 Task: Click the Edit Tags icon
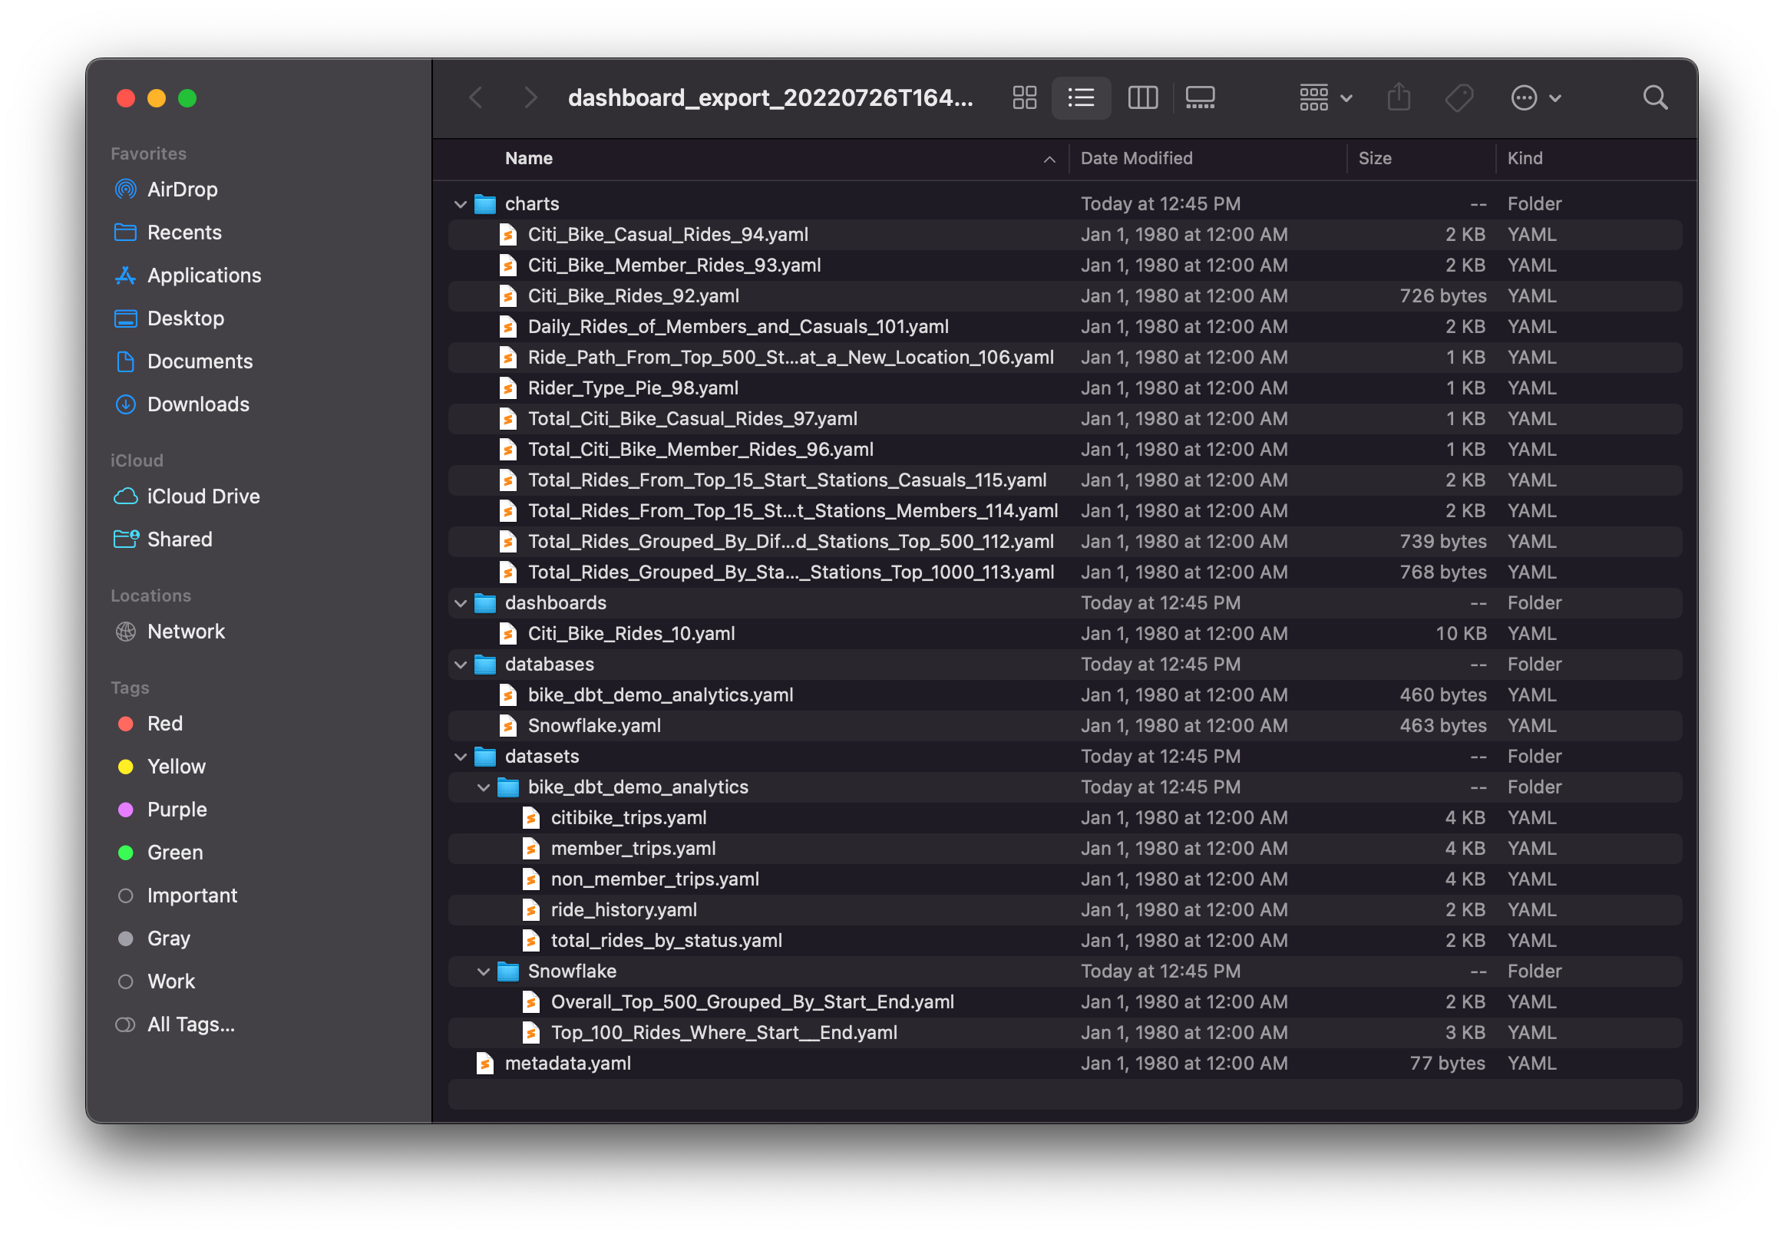coord(1459,97)
